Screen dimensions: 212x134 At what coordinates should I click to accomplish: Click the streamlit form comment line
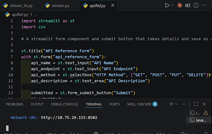pyautogui.click(x=116, y=39)
